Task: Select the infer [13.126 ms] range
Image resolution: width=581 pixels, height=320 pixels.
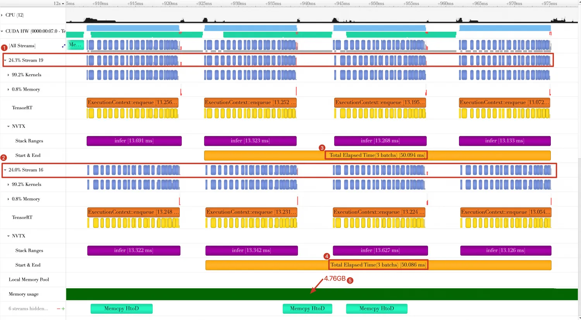Action: [505, 251]
